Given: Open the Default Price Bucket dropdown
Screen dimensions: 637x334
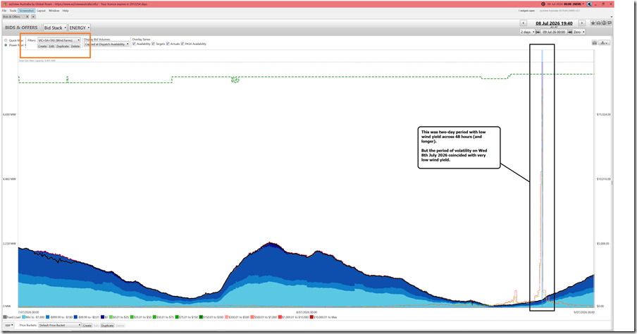Looking at the screenshot, I should (60, 325).
